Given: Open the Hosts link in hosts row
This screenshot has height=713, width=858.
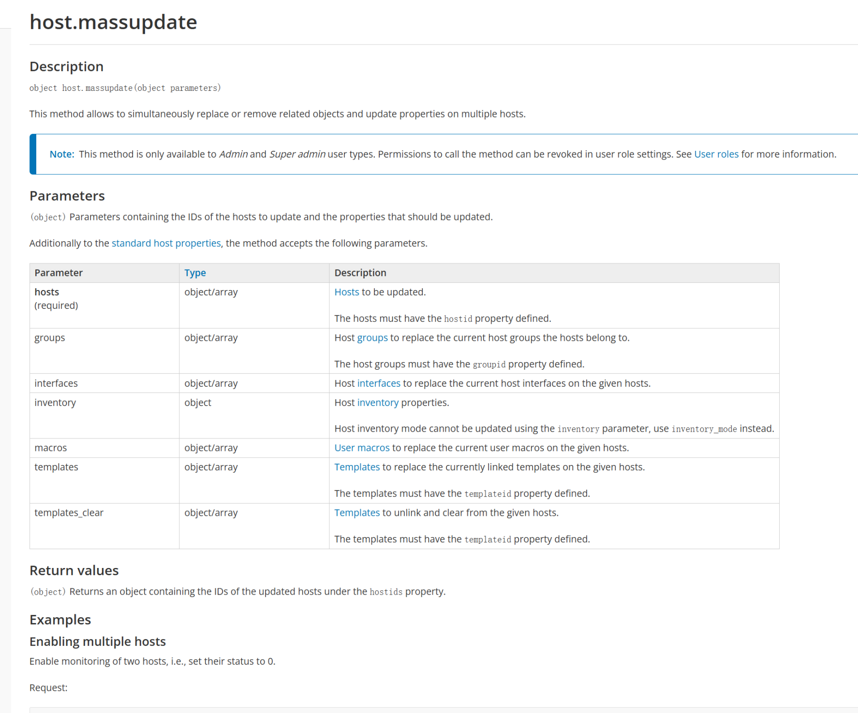Looking at the screenshot, I should coord(346,292).
